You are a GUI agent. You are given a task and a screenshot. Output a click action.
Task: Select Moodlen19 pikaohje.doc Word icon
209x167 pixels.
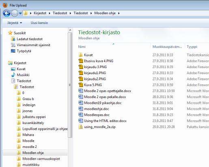point(81,103)
